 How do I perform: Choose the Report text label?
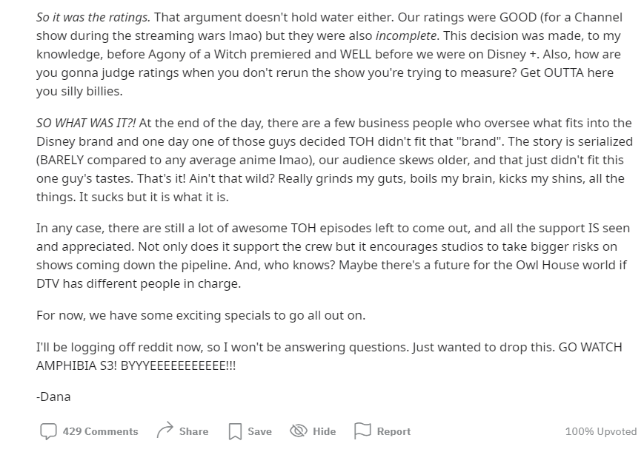tap(394, 431)
